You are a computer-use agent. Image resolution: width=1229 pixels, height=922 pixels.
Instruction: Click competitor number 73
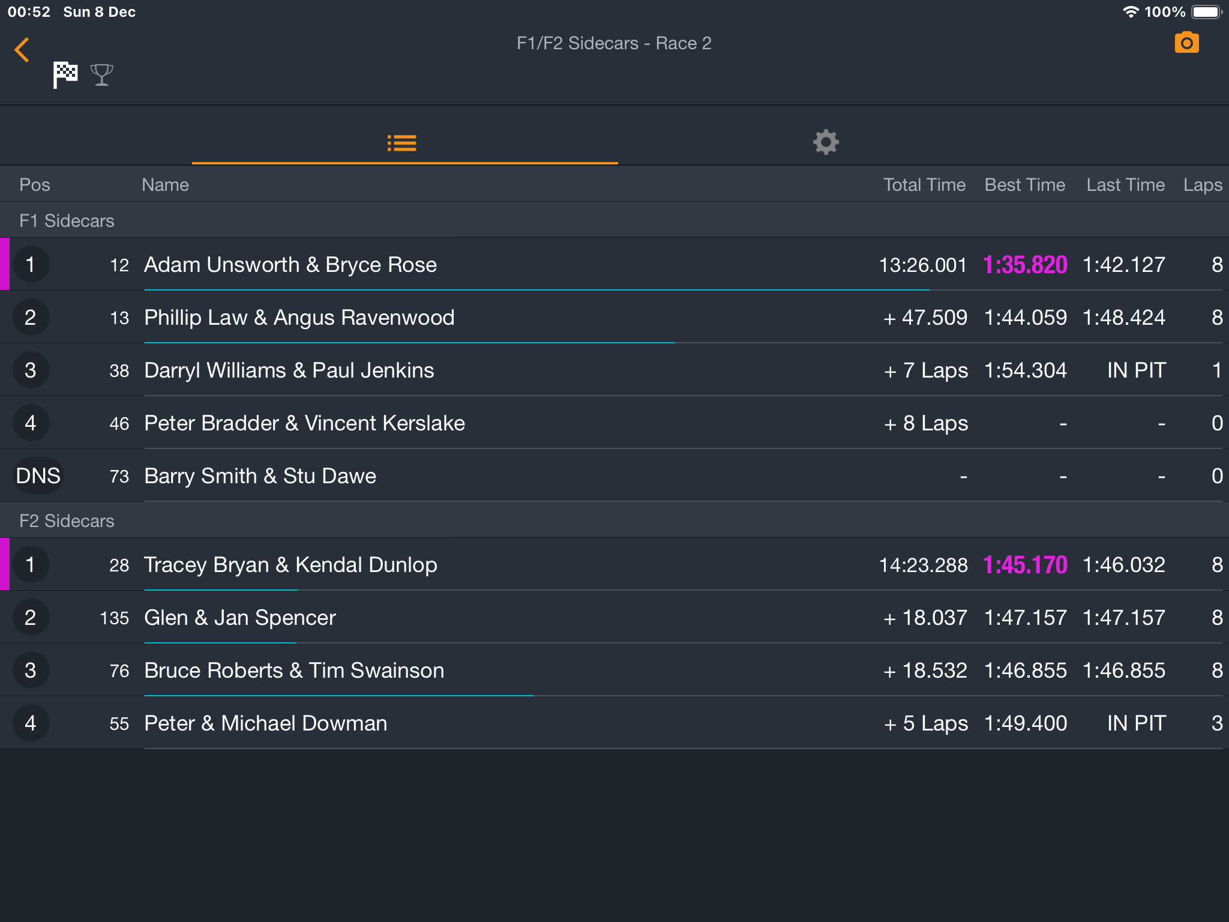[119, 477]
